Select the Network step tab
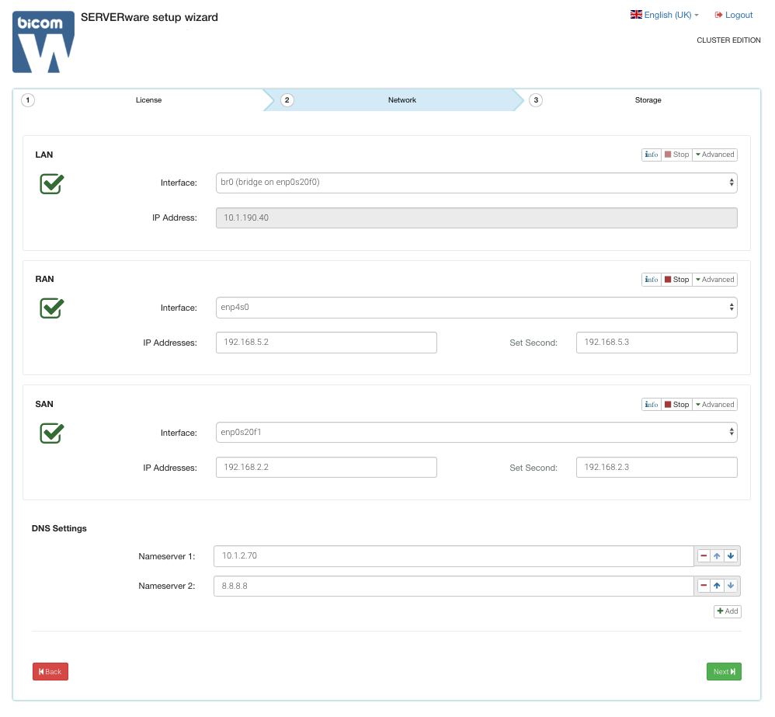Screen dimensions: 775x717 point(401,100)
